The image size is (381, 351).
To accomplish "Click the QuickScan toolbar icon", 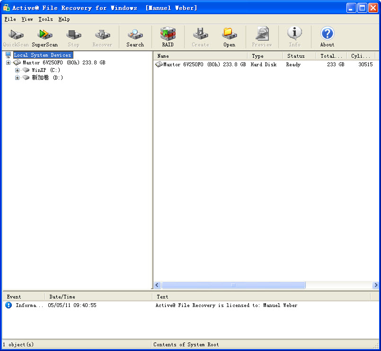I will coord(16,37).
